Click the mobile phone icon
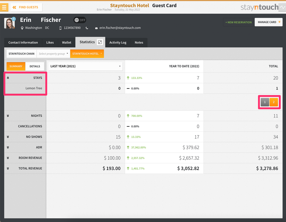 [60, 28]
